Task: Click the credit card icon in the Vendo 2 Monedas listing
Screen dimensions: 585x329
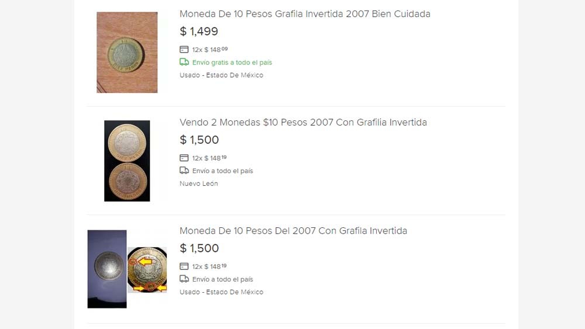Action: (x=184, y=158)
